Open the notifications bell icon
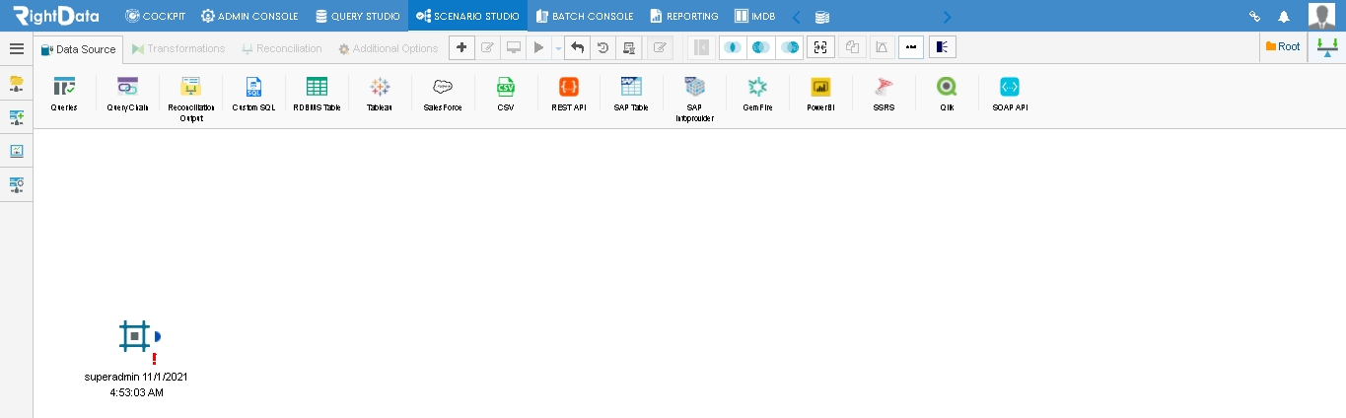The width and height of the screenshot is (1346, 418). 1284,16
